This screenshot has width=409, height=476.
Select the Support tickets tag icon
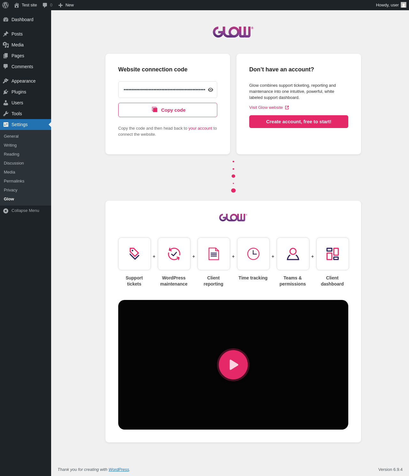click(x=135, y=254)
